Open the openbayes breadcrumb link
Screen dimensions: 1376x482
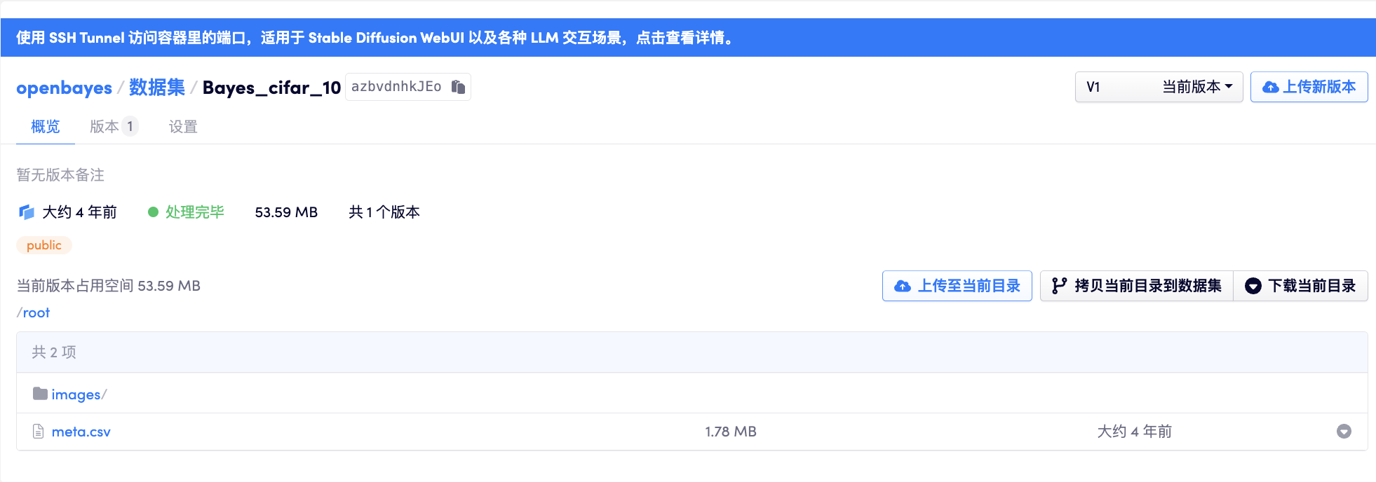pos(64,88)
